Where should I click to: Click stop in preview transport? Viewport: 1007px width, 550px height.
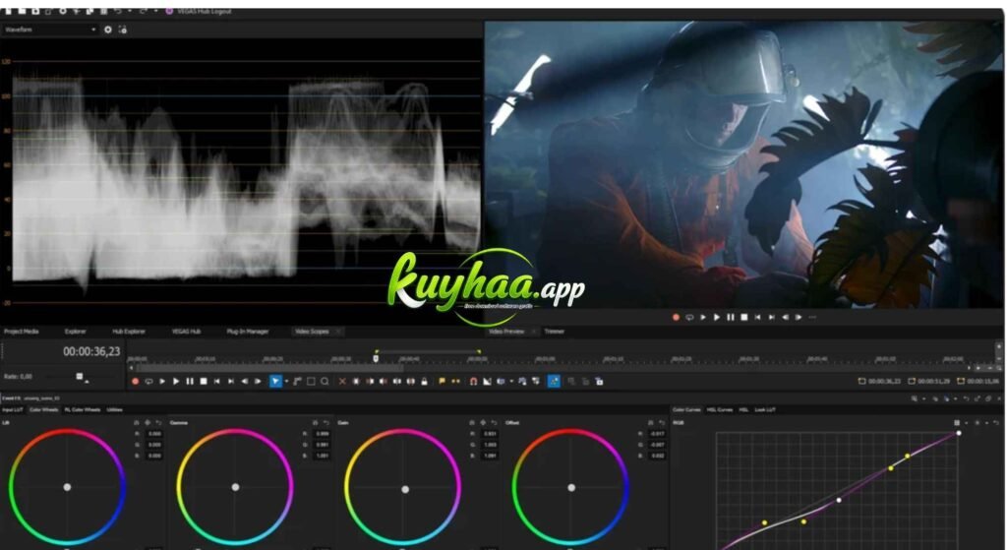pyautogui.click(x=744, y=318)
